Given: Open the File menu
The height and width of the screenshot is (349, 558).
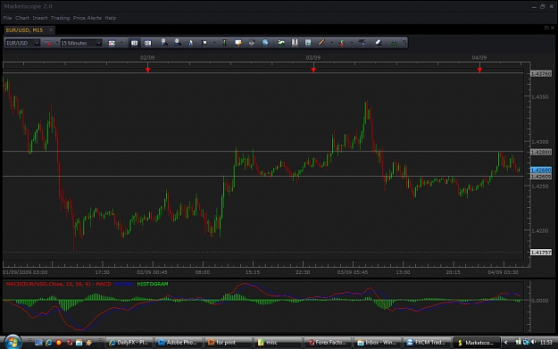Looking at the screenshot, I should [7, 18].
